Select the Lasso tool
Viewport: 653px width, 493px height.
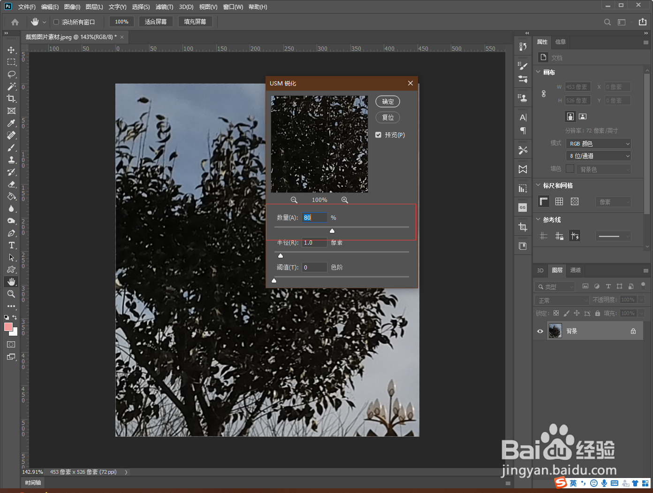[x=11, y=74]
